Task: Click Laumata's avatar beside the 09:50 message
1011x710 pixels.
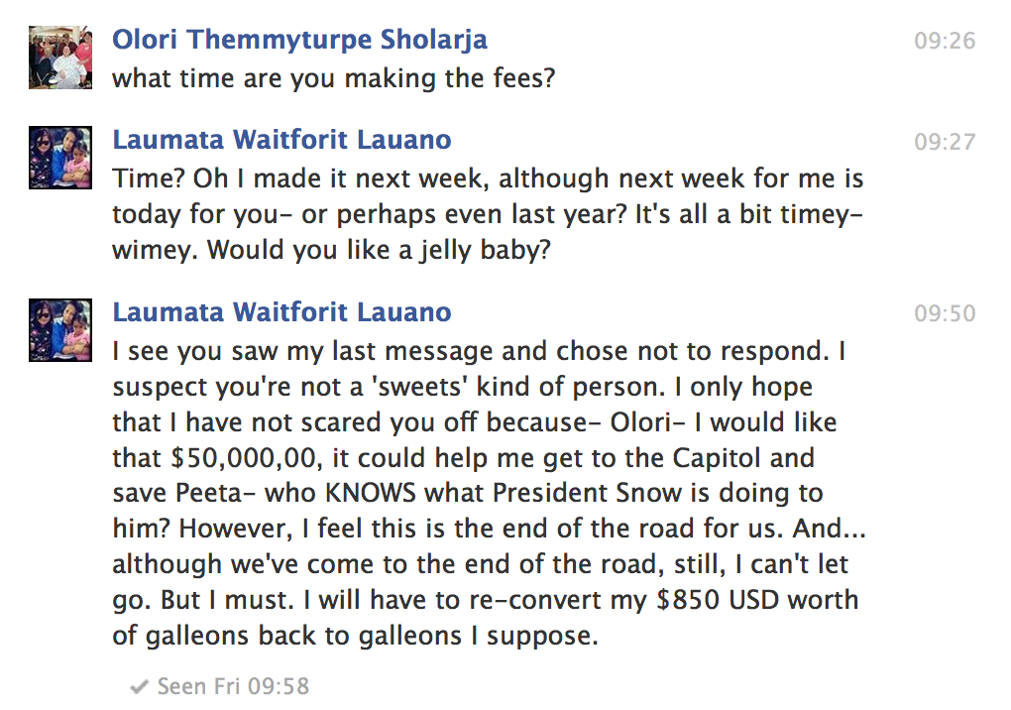Action: 60,330
